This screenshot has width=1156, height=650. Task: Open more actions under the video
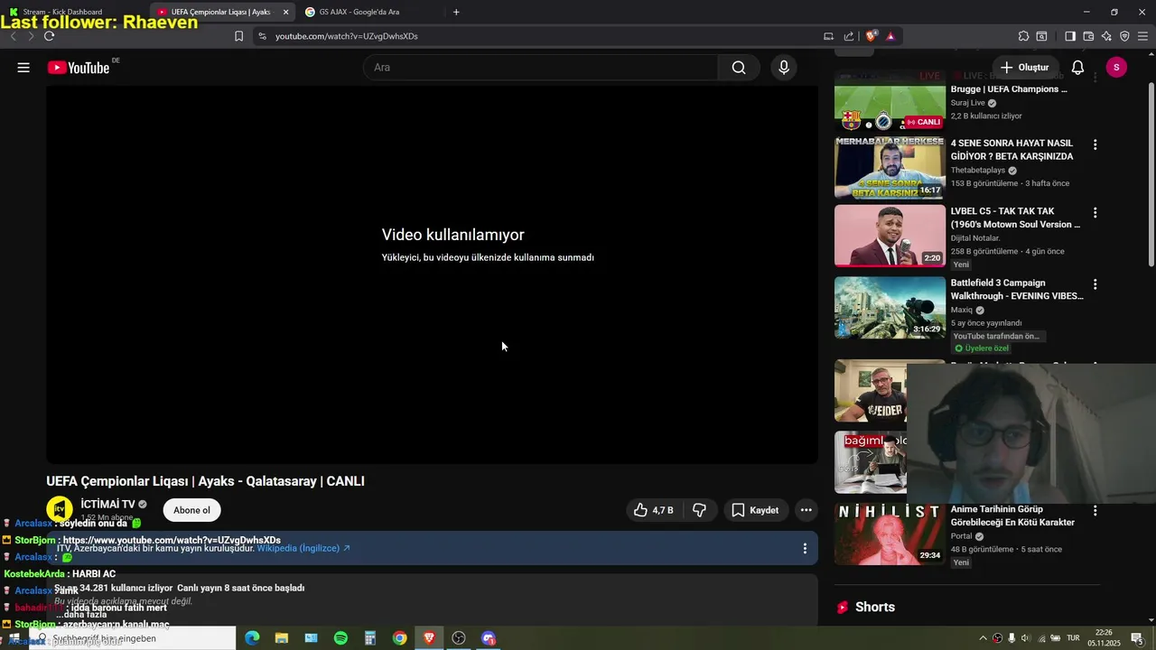tap(806, 510)
